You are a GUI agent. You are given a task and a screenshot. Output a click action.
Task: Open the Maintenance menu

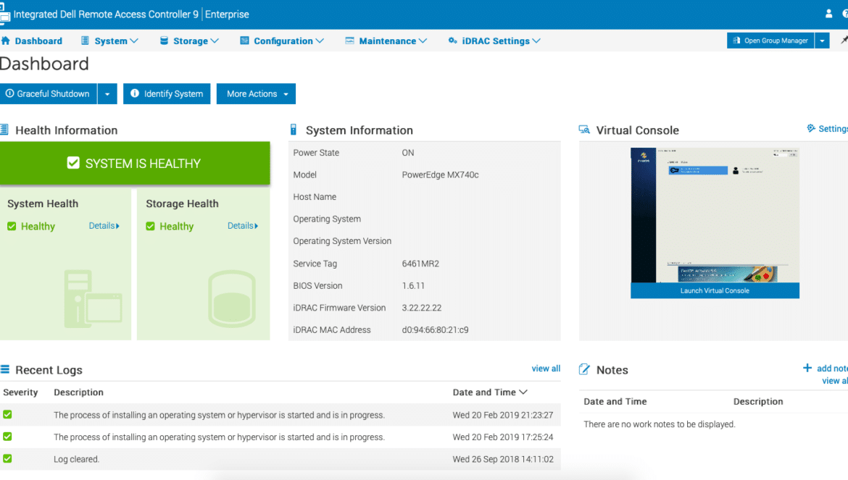pos(386,41)
